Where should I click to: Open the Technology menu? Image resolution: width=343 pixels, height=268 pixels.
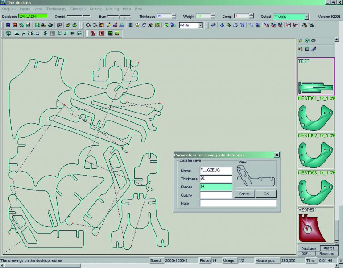[56, 9]
